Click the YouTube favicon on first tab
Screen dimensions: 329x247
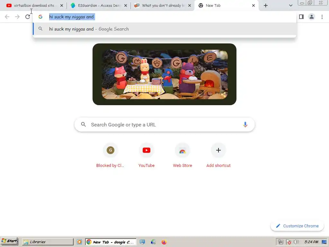pos(9,5)
